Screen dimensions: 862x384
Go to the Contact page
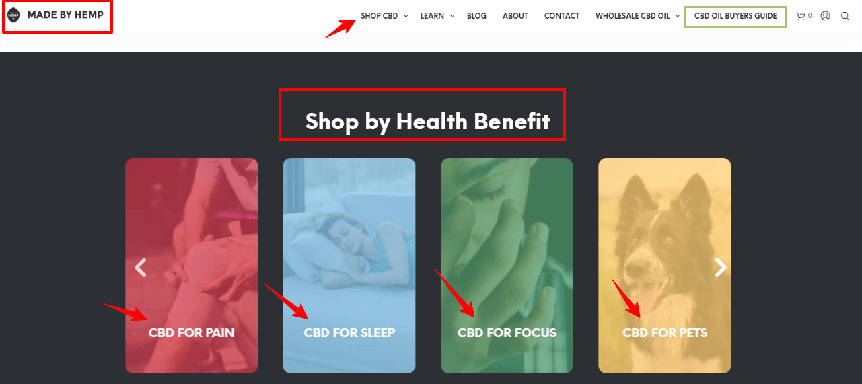tap(562, 16)
